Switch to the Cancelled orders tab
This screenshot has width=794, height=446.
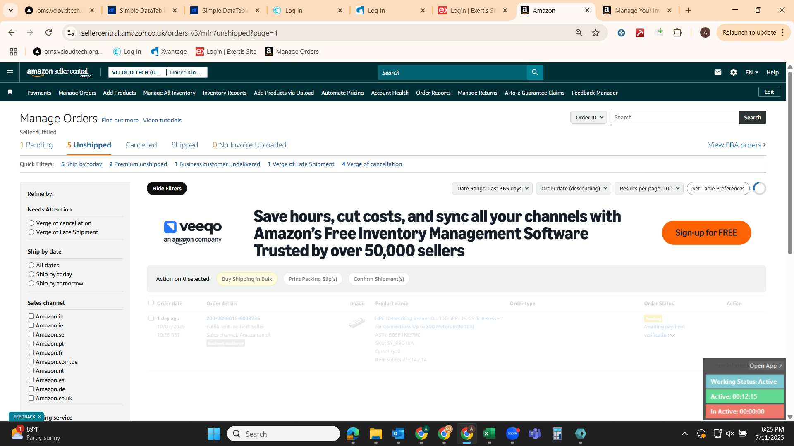141,145
